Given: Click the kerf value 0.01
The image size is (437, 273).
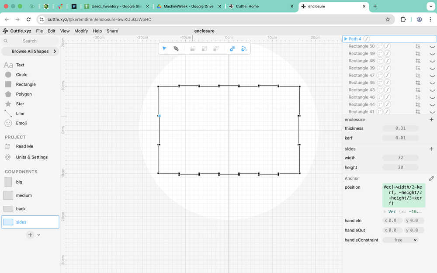Looking at the screenshot, I should (x=400, y=138).
